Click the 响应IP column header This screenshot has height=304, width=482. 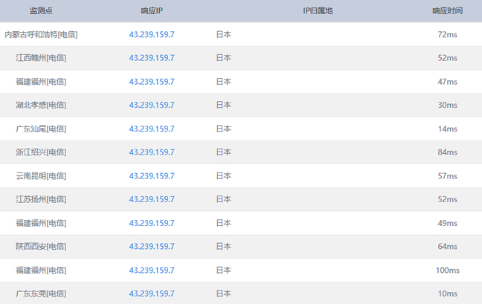[x=152, y=11]
